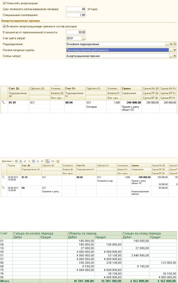Open the selection list for Счет учета затрат
The height and width of the screenshot is (283, 178).
tap(84, 38)
